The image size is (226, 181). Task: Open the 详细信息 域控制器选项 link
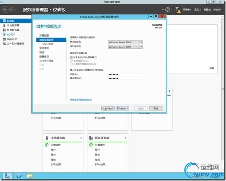(81, 100)
